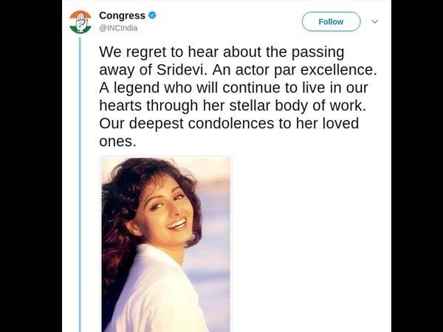Click the blue verified badge
Image resolution: width=443 pixels, height=332 pixels.
click(x=151, y=15)
